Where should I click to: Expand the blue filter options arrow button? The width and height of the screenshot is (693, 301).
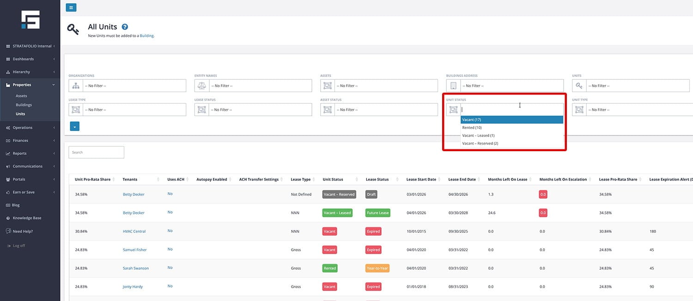(x=75, y=126)
